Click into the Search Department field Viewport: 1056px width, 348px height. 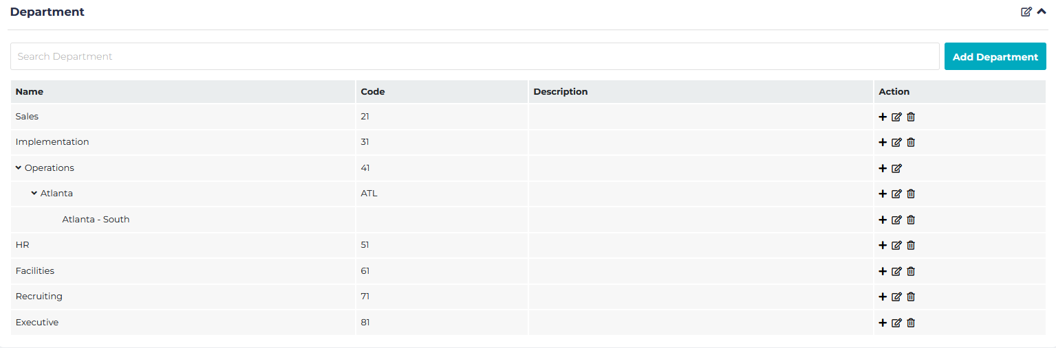pyautogui.click(x=475, y=56)
